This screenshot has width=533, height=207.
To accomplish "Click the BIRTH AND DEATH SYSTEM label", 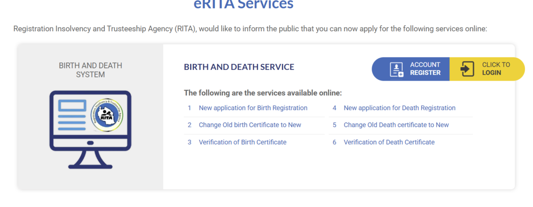I will point(90,70).
